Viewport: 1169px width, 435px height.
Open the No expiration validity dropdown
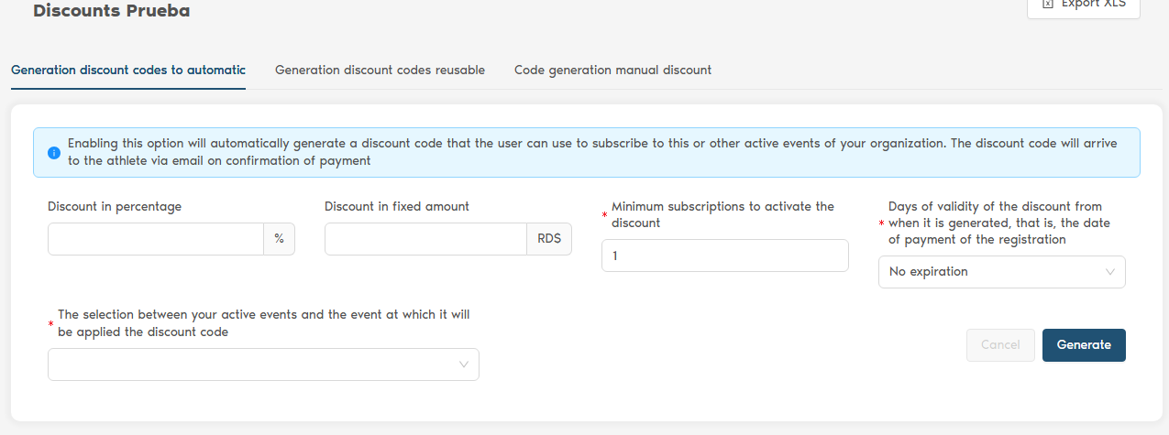click(991, 272)
